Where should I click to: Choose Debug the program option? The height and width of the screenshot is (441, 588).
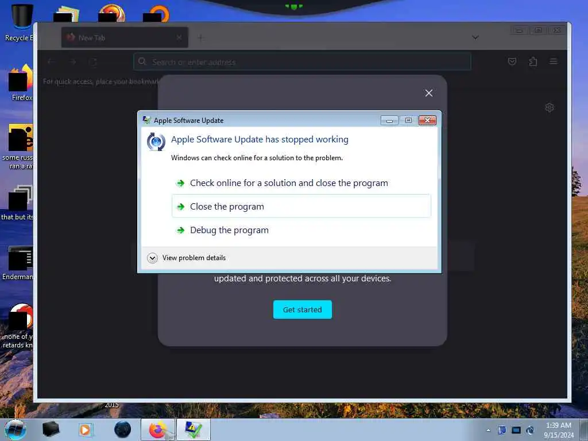click(301, 230)
